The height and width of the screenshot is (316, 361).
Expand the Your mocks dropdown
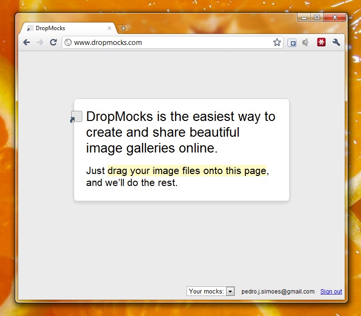pyautogui.click(x=210, y=291)
